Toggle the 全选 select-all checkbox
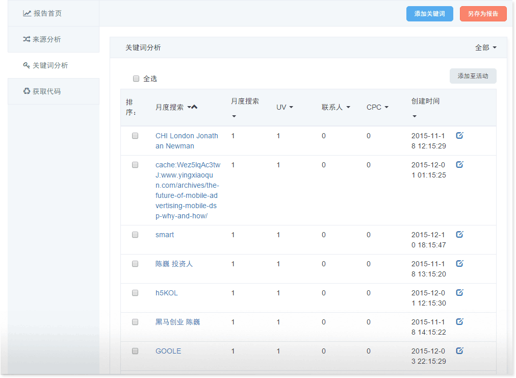 (x=136, y=79)
